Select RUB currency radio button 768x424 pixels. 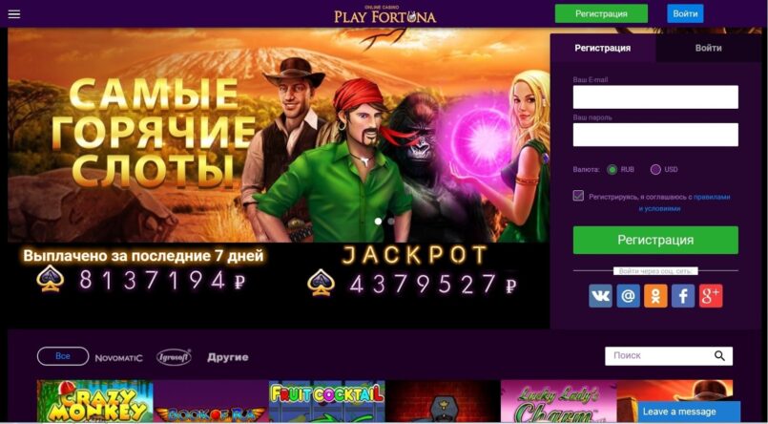pos(612,170)
